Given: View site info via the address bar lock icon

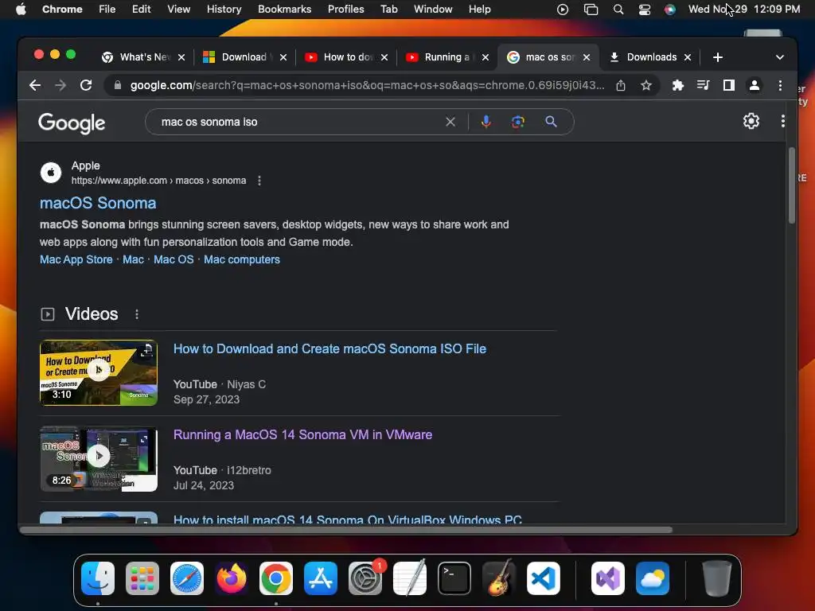Looking at the screenshot, I should (118, 85).
